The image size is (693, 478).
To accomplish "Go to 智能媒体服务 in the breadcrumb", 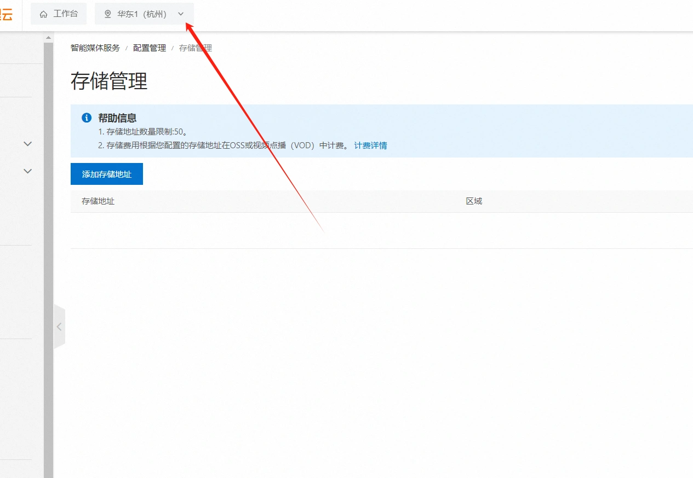I will click(x=95, y=48).
